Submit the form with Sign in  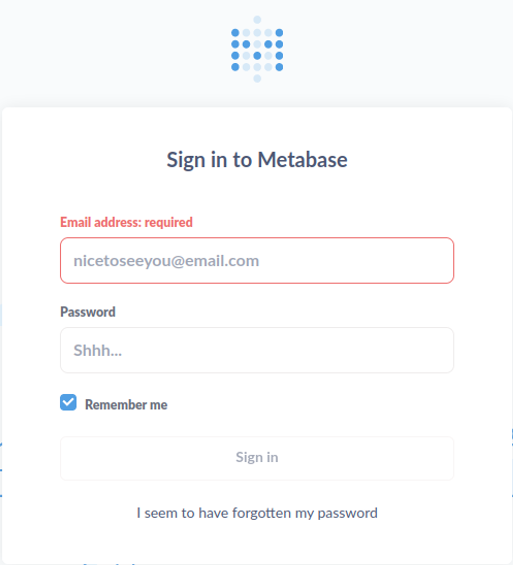click(x=257, y=458)
